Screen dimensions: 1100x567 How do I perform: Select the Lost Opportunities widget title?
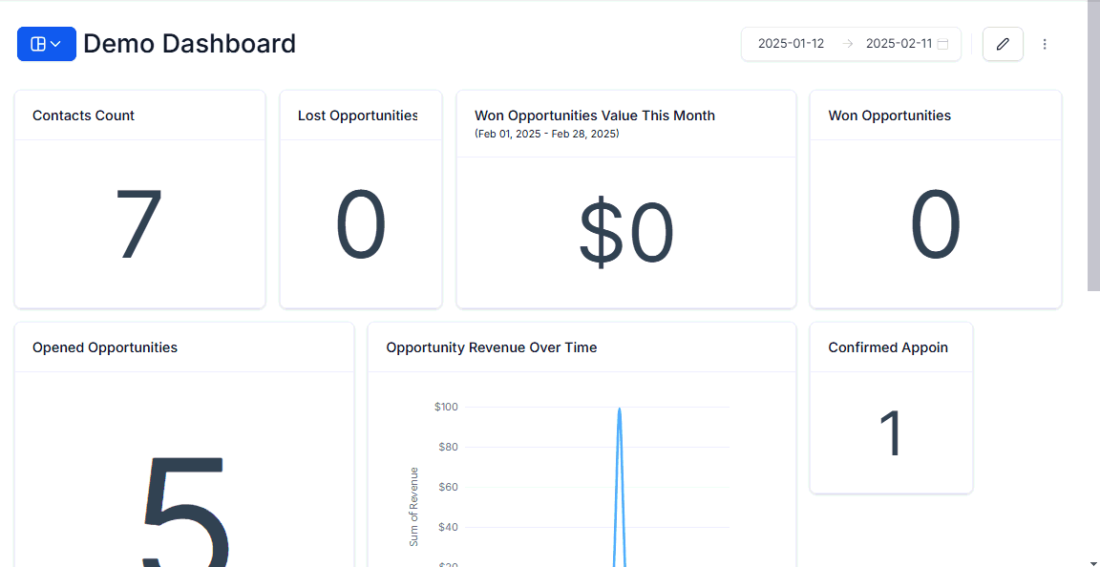[x=358, y=115]
